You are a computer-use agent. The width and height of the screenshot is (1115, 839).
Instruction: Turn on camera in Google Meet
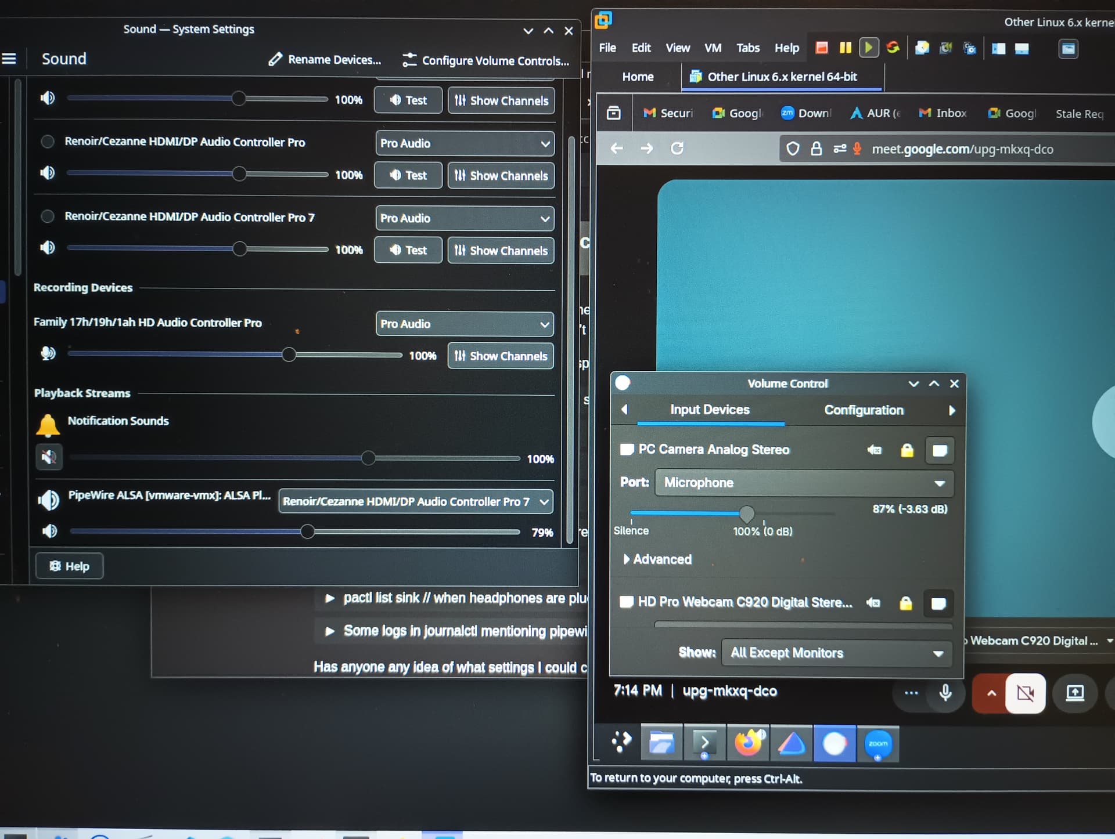pyautogui.click(x=1025, y=693)
